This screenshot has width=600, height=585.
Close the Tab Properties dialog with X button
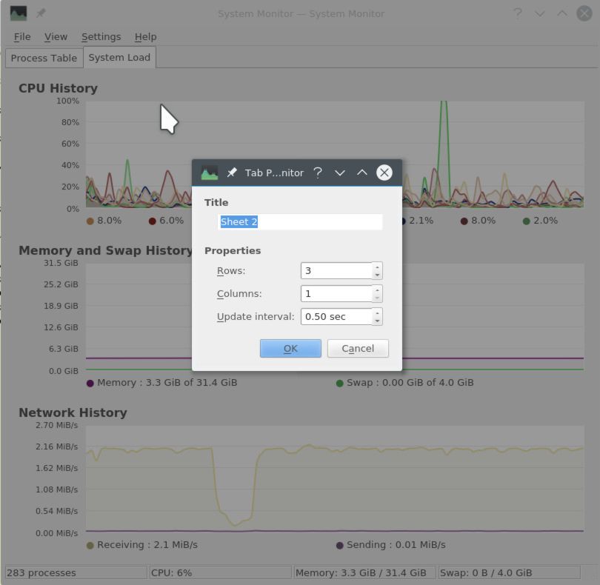point(384,173)
